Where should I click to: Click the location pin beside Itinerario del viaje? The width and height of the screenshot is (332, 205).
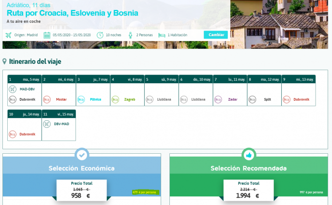click(5, 61)
